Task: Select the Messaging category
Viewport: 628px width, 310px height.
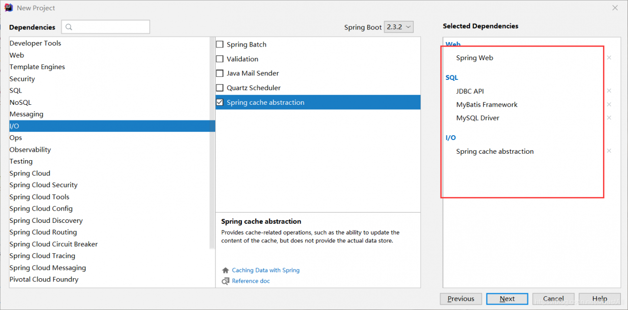Action: 109,114
